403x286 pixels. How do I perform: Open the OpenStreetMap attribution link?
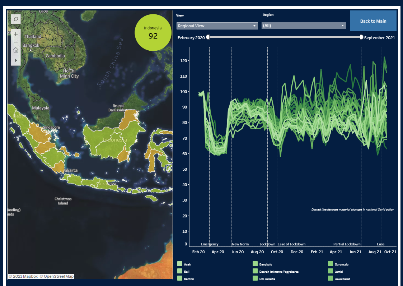click(x=58, y=276)
